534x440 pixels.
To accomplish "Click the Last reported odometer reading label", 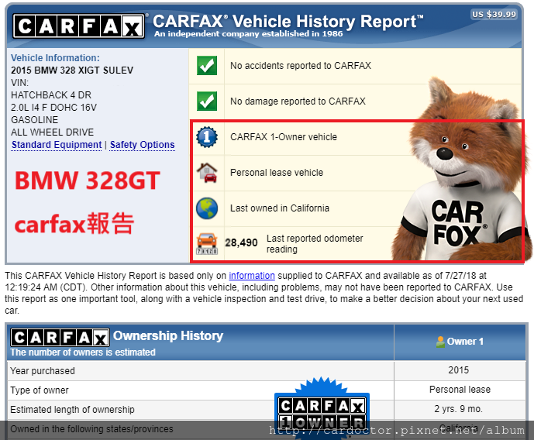I will 315,244.
